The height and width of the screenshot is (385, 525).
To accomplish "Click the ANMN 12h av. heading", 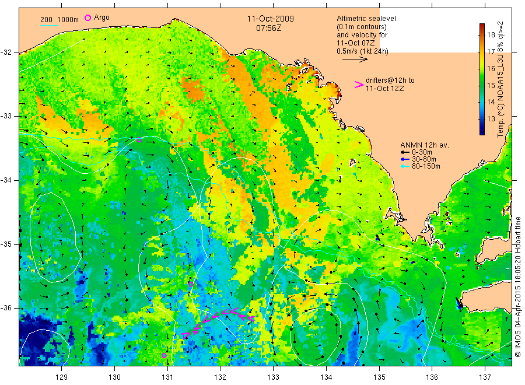I will tap(425, 145).
